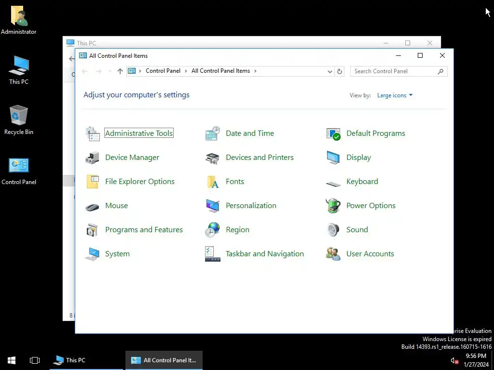Viewport: 494px width, 370px height.
Task: Refresh the Control Panel view
Action: coord(339,71)
